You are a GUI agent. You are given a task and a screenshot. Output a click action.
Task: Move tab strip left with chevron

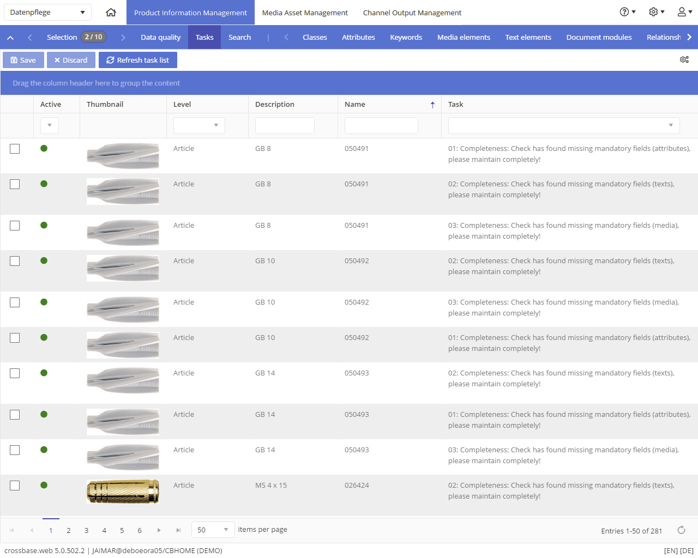tap(286, 38)
